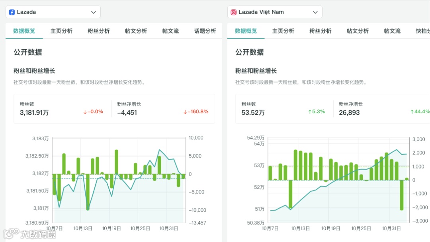The height and width of the screenshot is (242, 430).
Task: Open the Lazada Facebook account dropdown
Action: pyautogui.click(x=53, y=12)
